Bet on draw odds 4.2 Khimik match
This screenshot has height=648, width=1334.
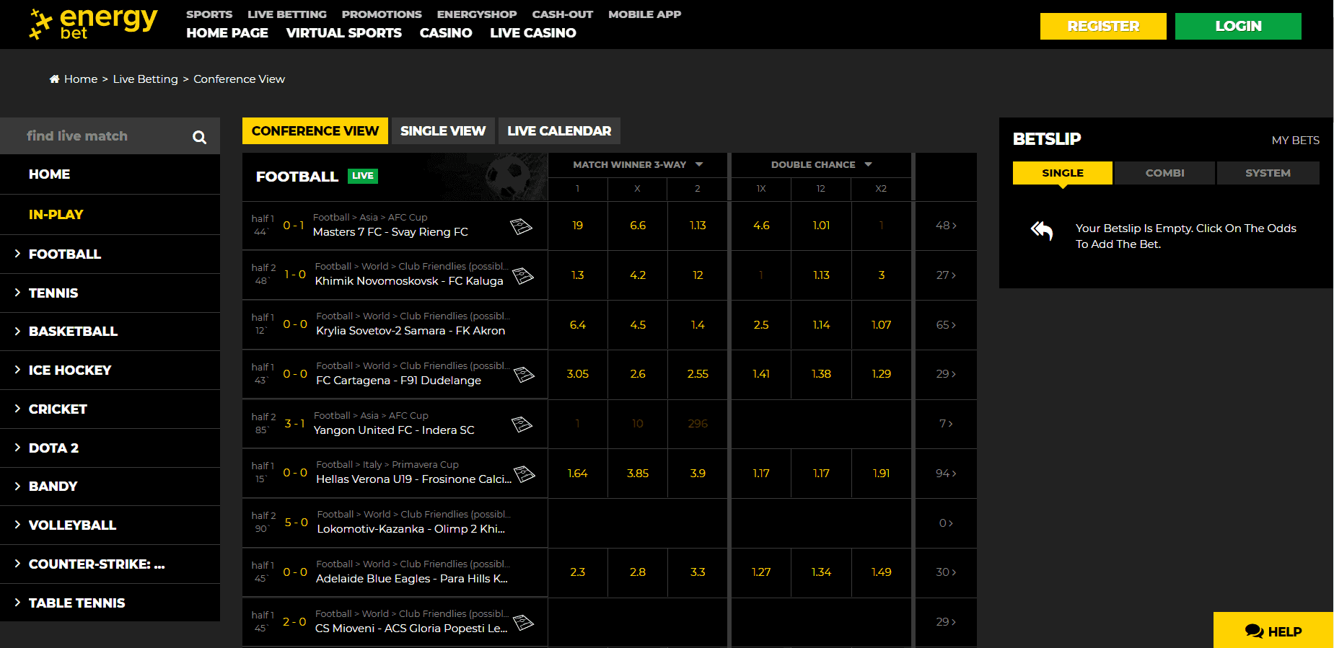(x=638, y=275)
